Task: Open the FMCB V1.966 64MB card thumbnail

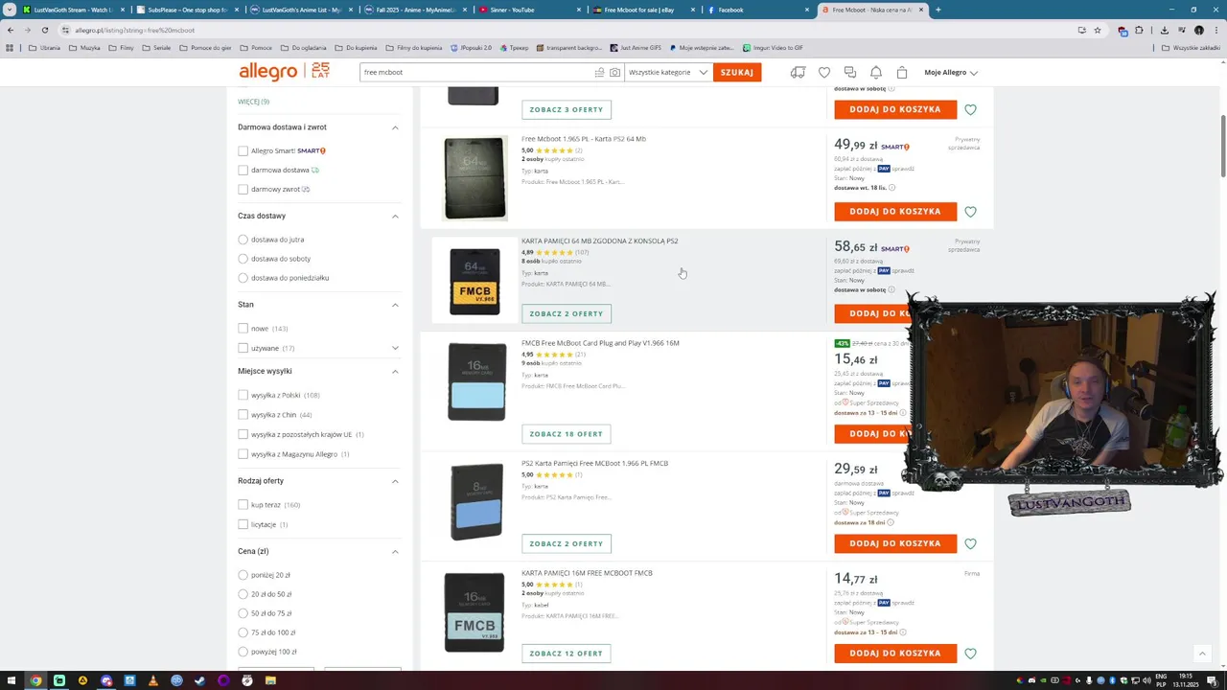Action: click(x=475, y=281)
